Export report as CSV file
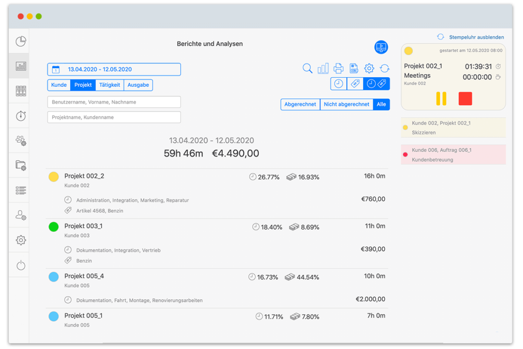The height and width of the screenshot is (349, 523). point(354,69)
